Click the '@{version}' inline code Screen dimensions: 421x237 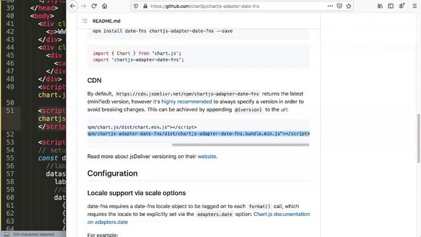pos(248,110)
